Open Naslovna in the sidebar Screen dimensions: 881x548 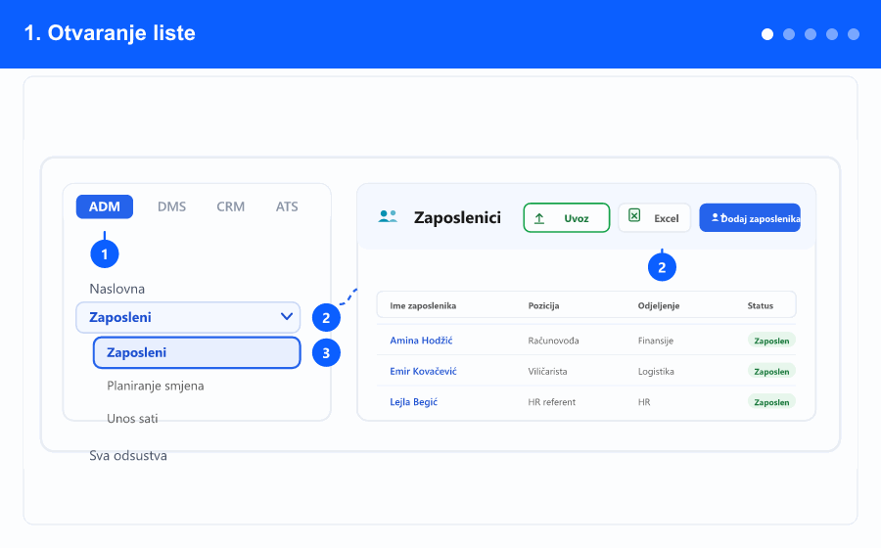click(116, 289)
